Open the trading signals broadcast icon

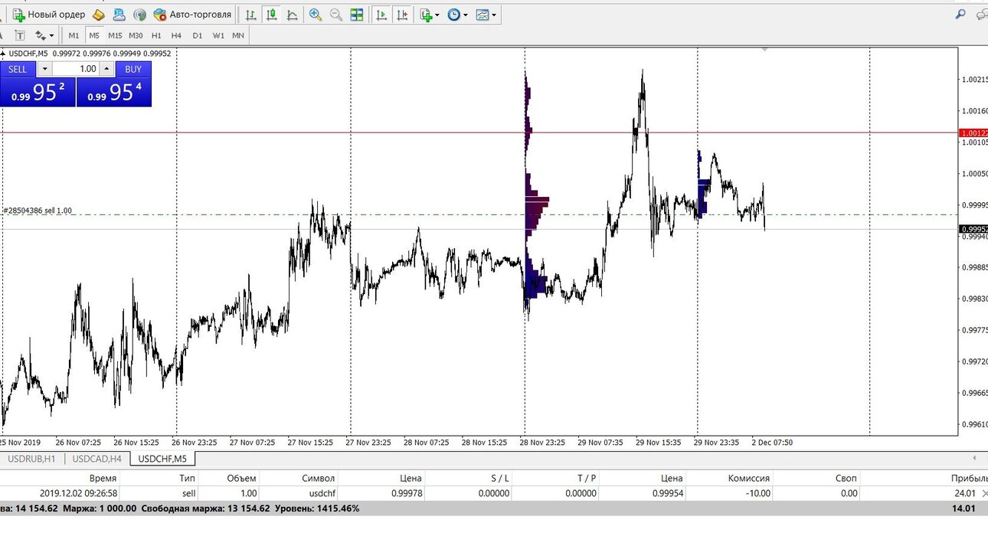[x=139, y=15]
